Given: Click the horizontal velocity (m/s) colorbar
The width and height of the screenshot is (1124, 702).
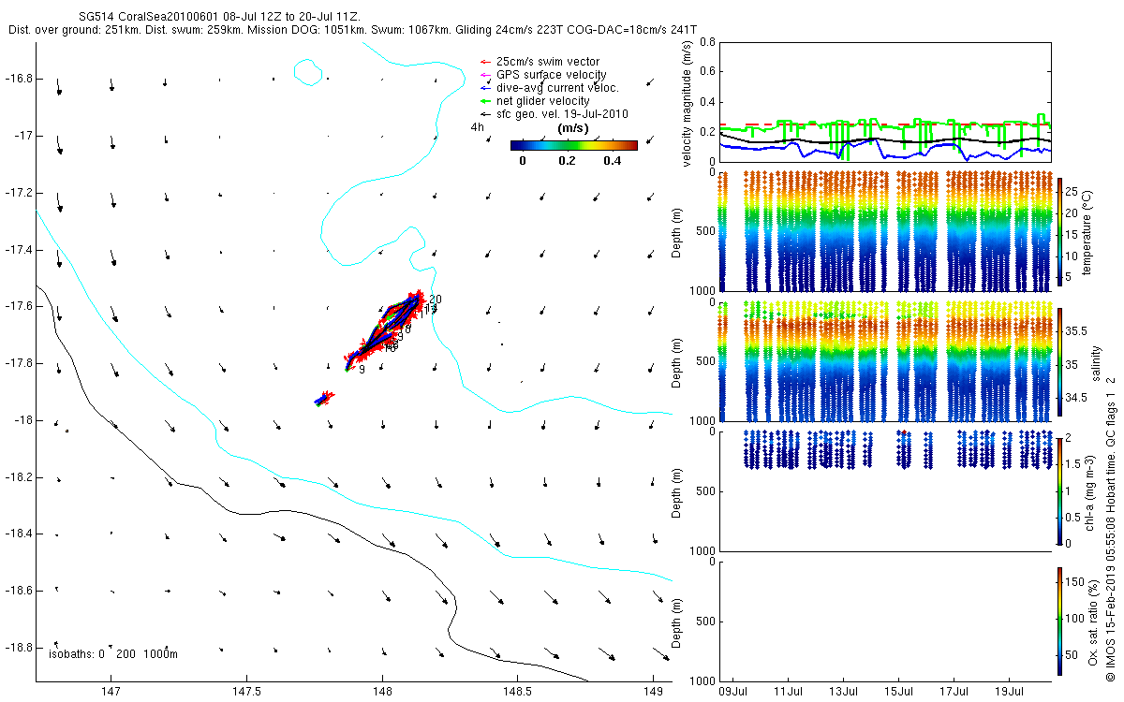Looking at the screenshot, I should (x=574, y=145).
